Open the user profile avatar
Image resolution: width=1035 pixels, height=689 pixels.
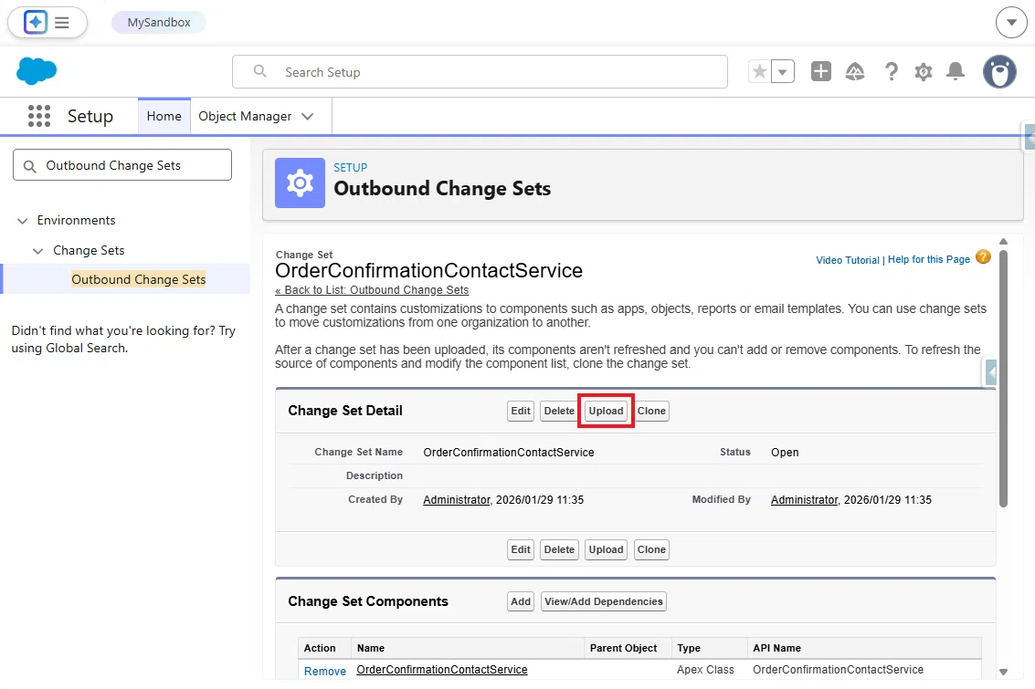click(x=999, y=71)
